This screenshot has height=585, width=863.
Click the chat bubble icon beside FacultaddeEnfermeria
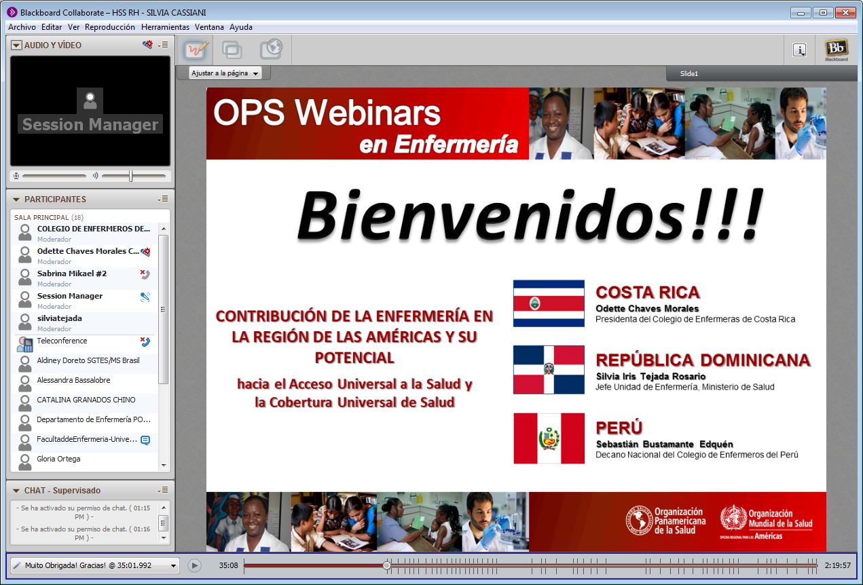point(145,440)
